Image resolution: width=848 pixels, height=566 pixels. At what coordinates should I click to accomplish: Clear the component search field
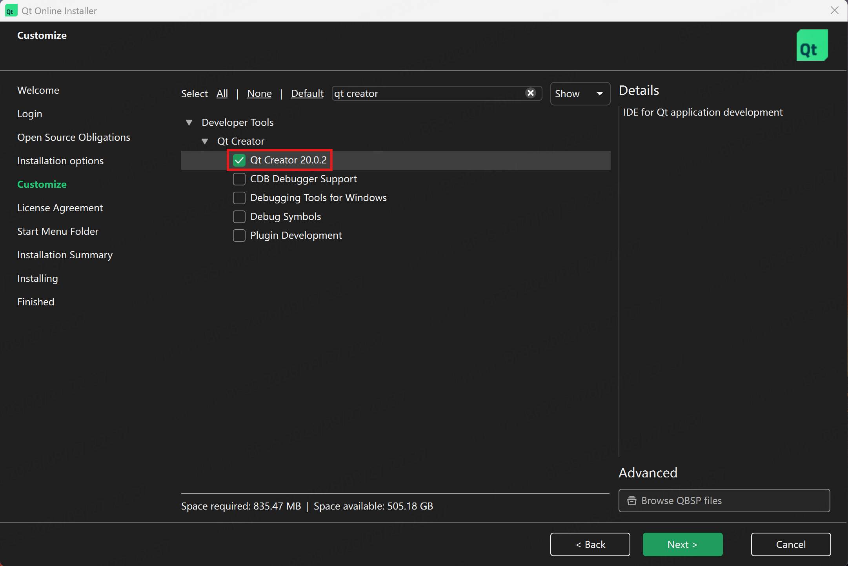[x=530, y=93]
